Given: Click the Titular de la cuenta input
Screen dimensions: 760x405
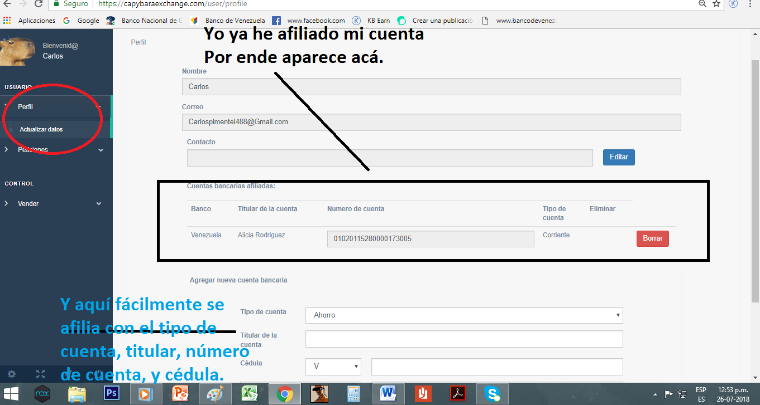Looking at the screenshot, I should [x=464, y=339].
